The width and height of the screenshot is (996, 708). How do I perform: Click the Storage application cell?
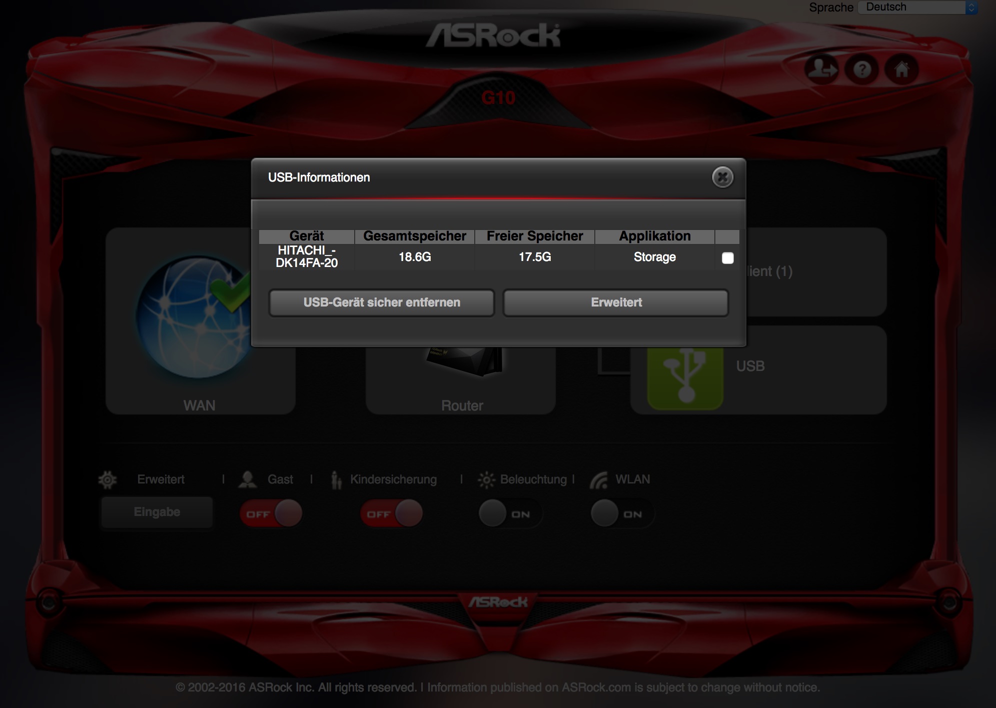point(655,257)
